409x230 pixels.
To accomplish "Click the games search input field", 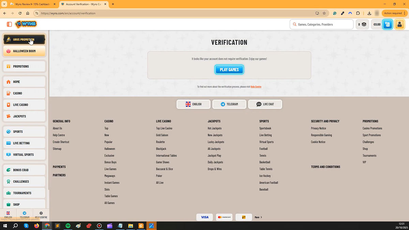I will [x=324, y=25].
